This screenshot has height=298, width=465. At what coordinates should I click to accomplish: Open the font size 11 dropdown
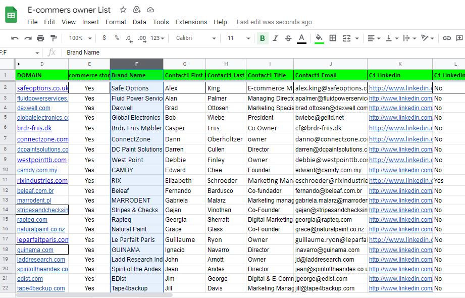pyautogui.click(x=239, y=38)
